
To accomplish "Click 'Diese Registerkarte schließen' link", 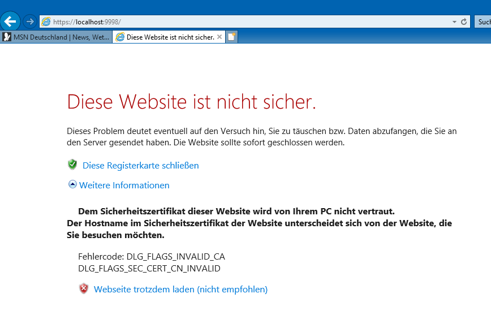I will (141, 165).
